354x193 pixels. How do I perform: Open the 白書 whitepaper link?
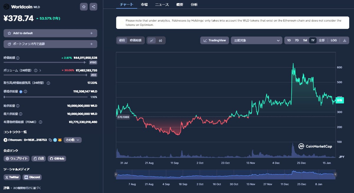pyautogui.click(x=39, y=159)
